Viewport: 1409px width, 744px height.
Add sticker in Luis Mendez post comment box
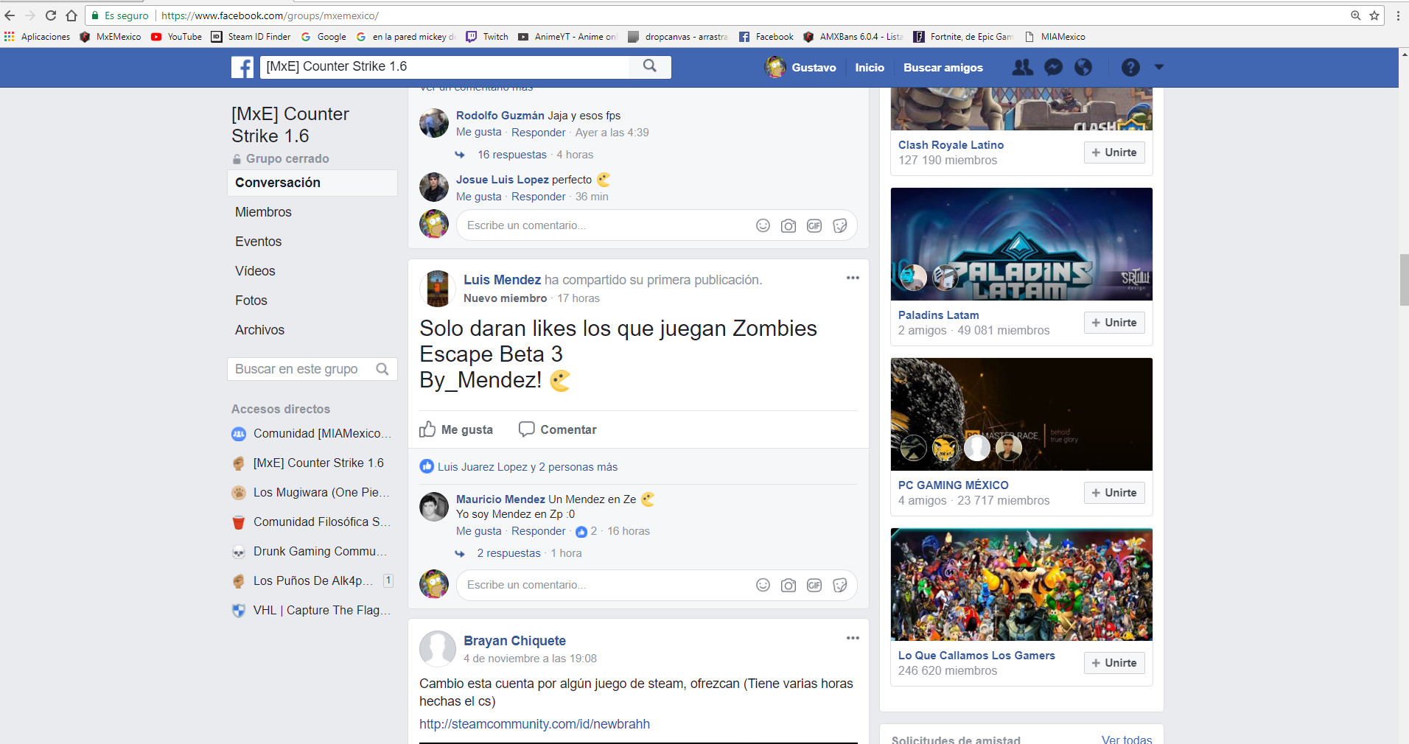pos(840,585)
